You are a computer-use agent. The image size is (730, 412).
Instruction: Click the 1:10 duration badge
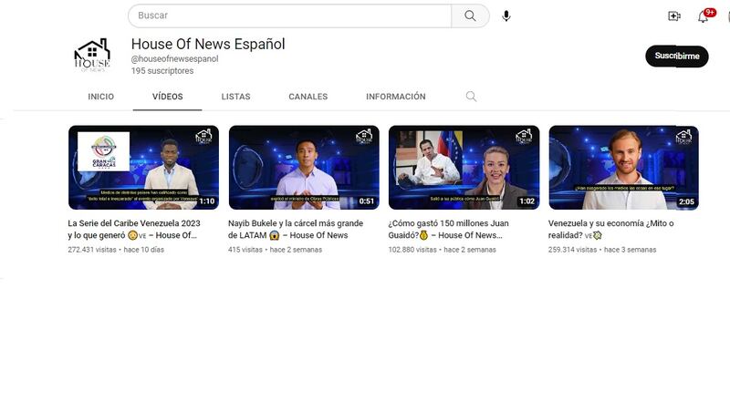[207, 201]
